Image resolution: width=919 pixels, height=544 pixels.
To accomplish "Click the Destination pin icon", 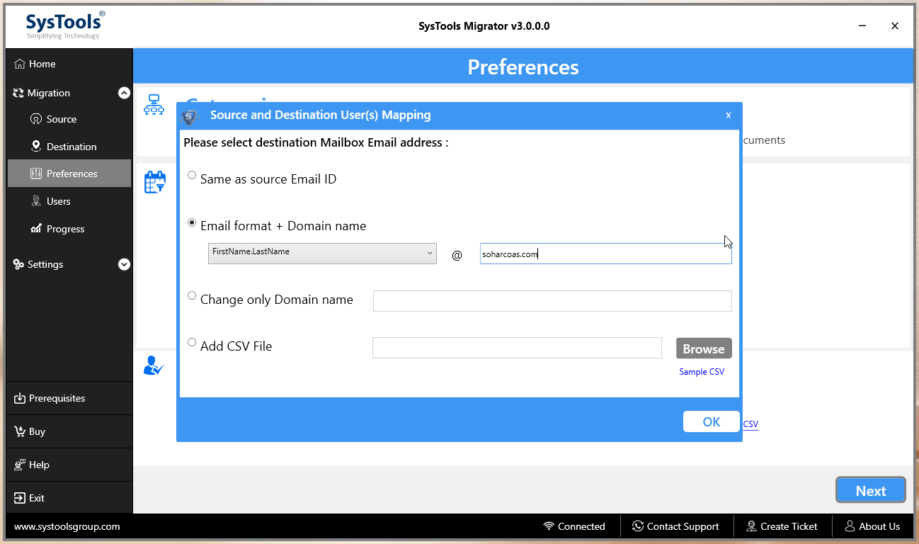I will [36, 146].
